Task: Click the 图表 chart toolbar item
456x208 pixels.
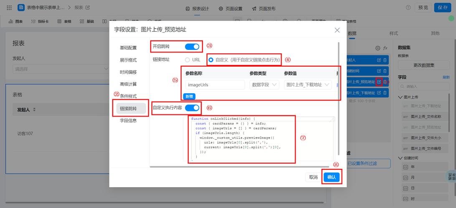Action: [x=15, y=21]
